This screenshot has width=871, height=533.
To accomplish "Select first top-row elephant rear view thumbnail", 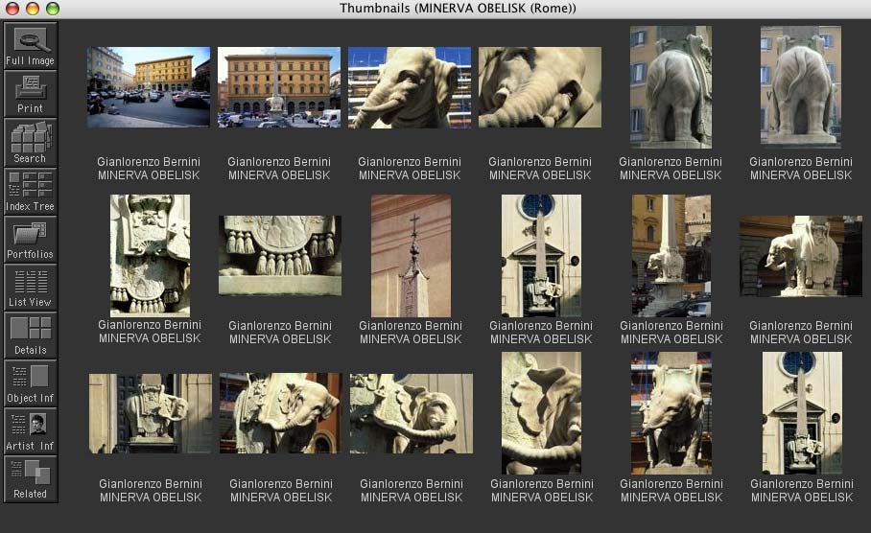I will point(671,87).
